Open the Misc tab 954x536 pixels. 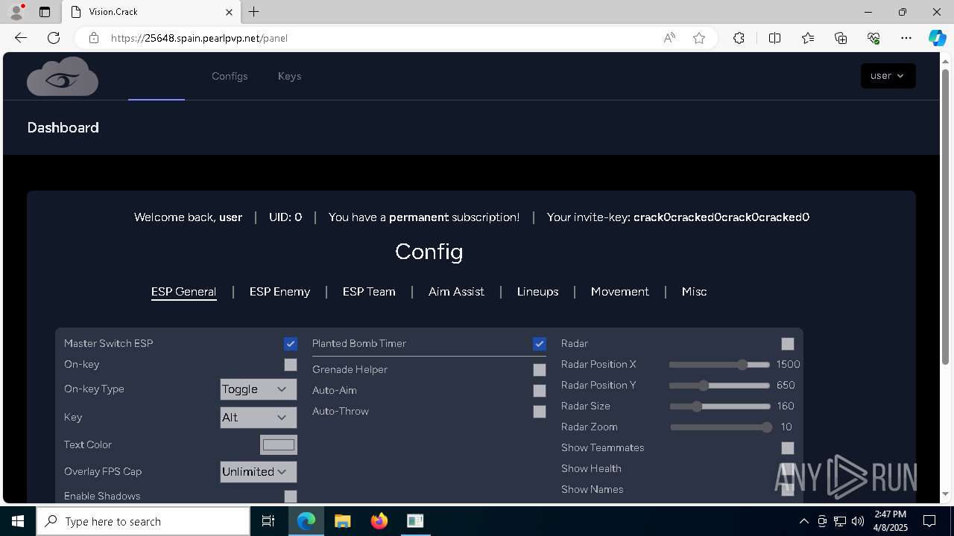pos(694,292)
